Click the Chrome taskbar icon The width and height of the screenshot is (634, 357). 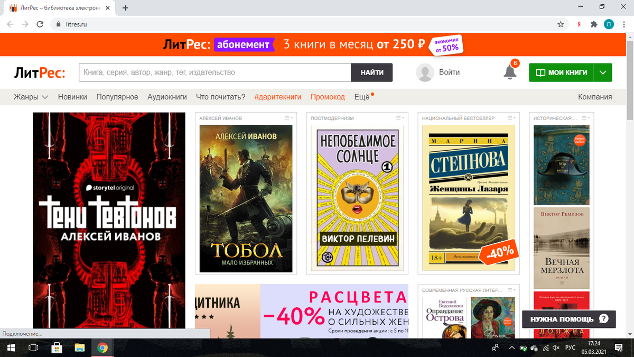102,347
